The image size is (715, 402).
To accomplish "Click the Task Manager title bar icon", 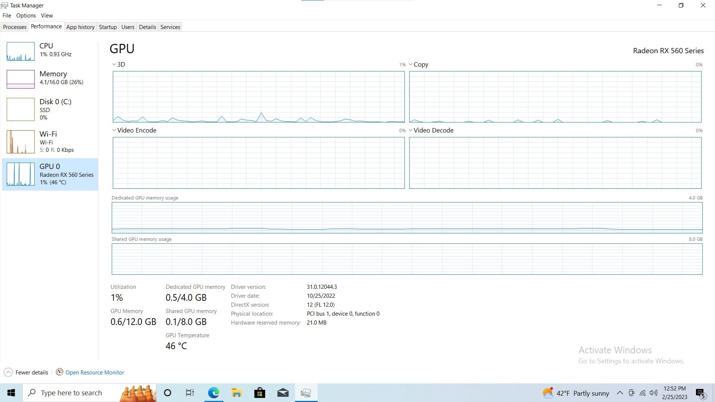I will click(x=4, y=5).
